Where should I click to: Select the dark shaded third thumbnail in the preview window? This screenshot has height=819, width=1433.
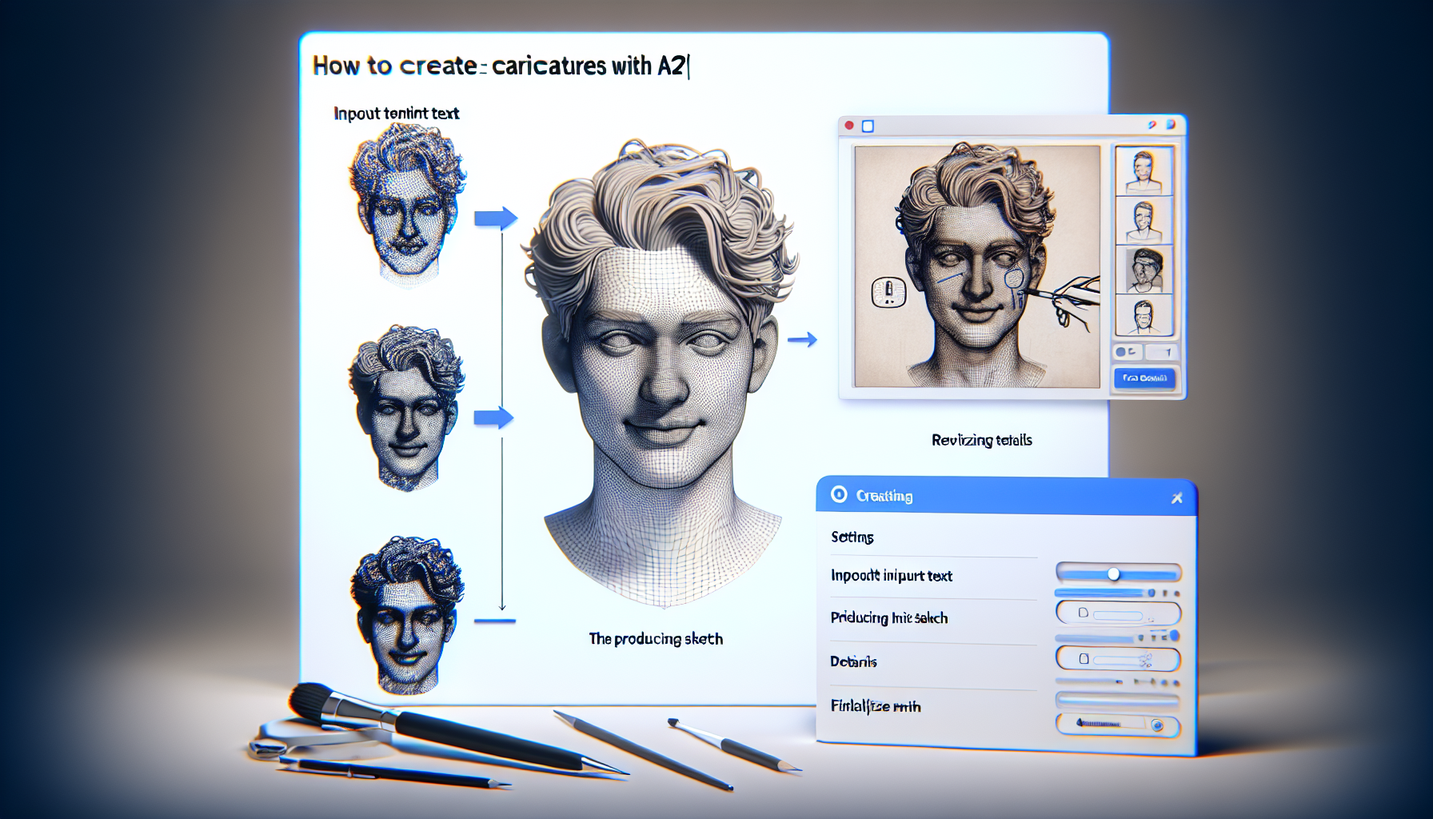click(x=1144, y=270)
